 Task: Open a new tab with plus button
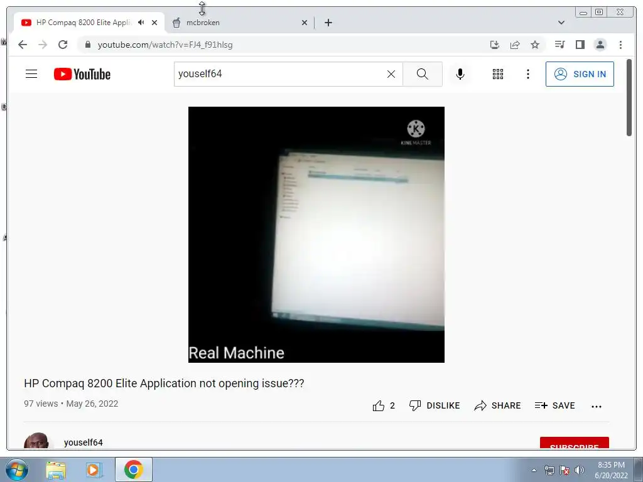328,23
